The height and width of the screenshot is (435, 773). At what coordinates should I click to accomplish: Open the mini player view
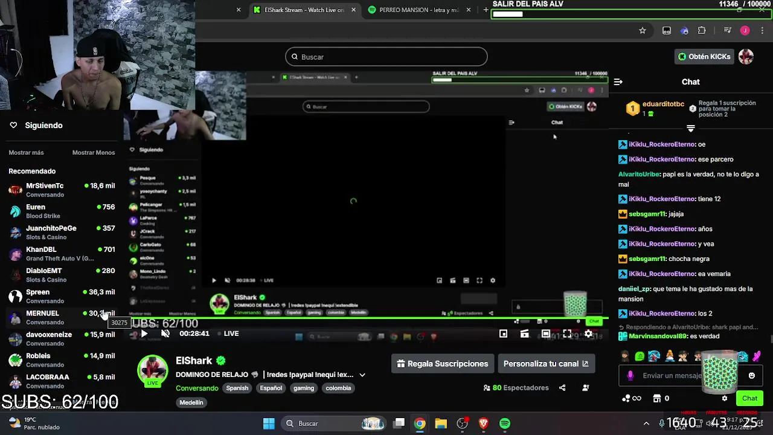[x=503, y=333]
